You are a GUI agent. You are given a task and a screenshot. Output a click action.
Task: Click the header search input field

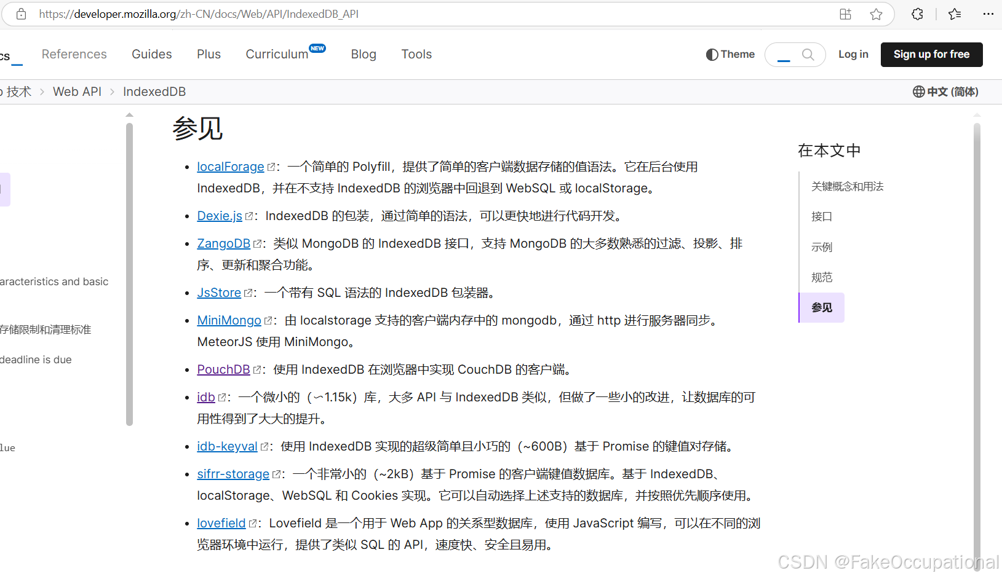795,55
